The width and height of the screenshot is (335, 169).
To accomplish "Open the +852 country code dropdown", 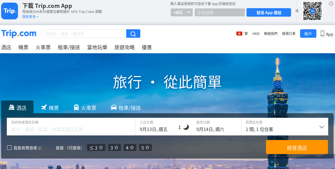I will point(182,13).
